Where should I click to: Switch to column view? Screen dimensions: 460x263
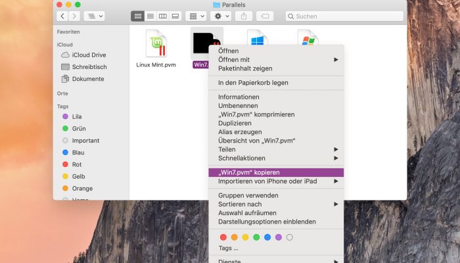click(x=163, y=16)
